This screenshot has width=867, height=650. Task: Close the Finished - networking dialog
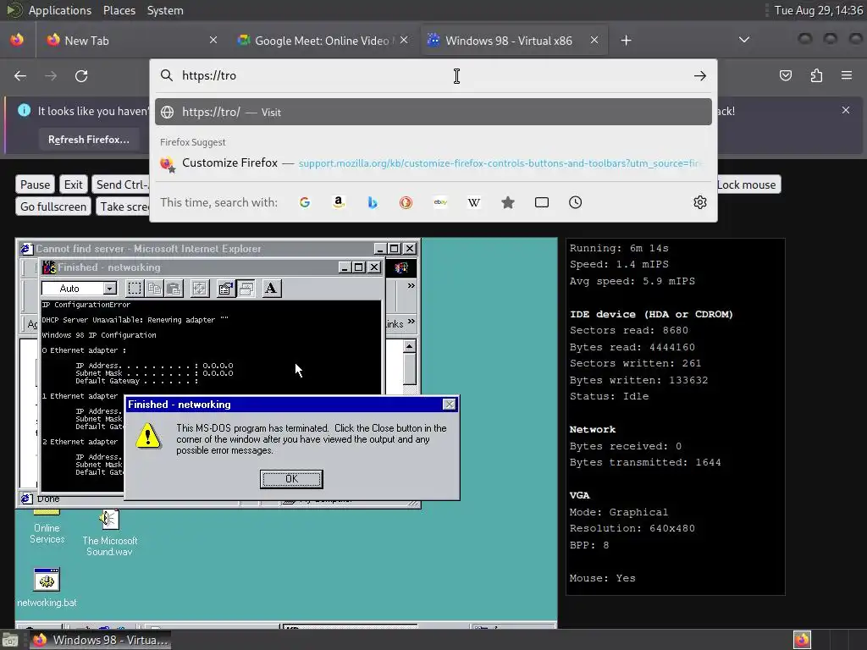[x=450, y=405]
